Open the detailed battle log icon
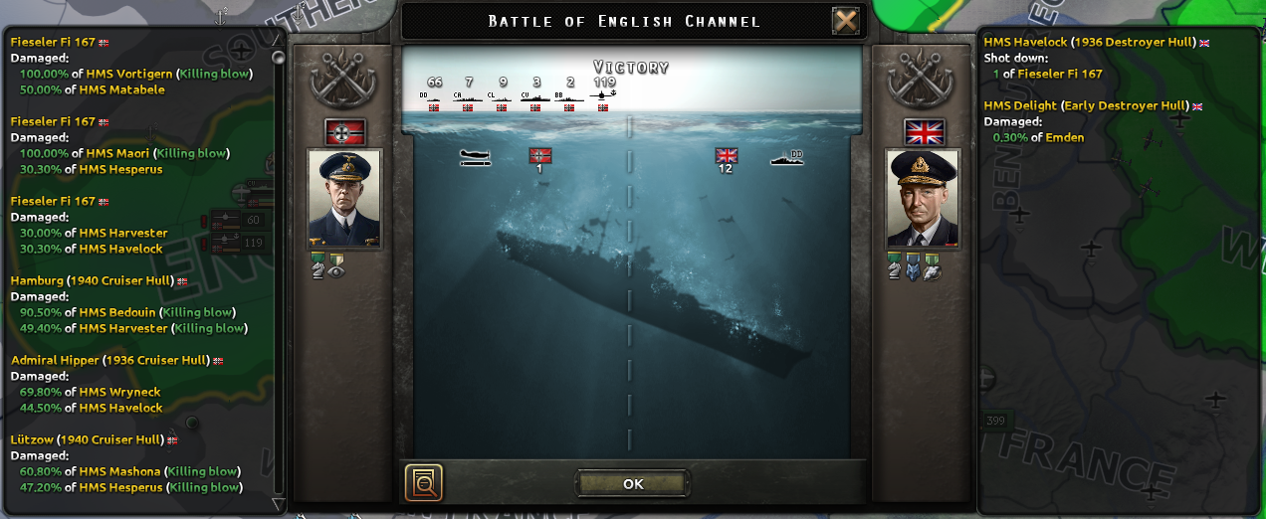 point(423,483)
